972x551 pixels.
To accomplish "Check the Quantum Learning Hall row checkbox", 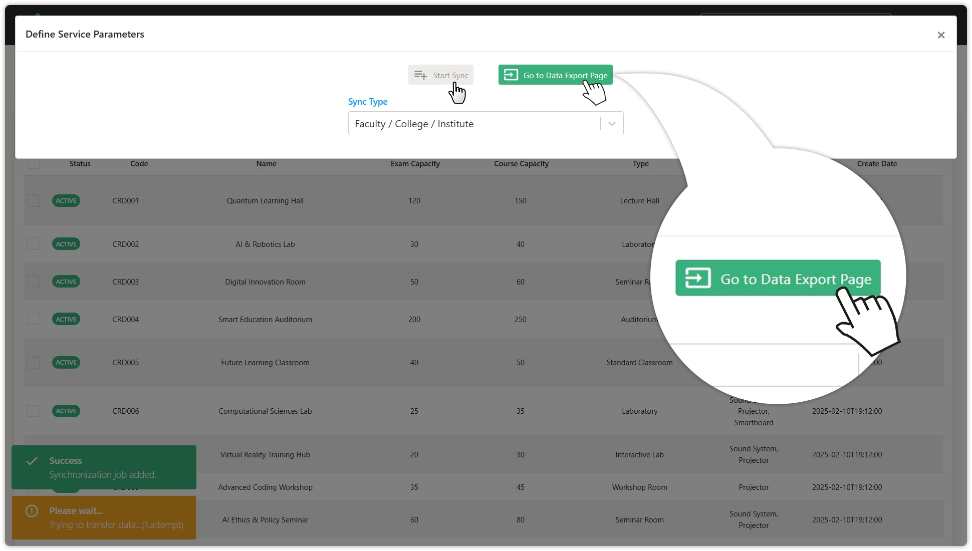I will (x=34, y=201).
